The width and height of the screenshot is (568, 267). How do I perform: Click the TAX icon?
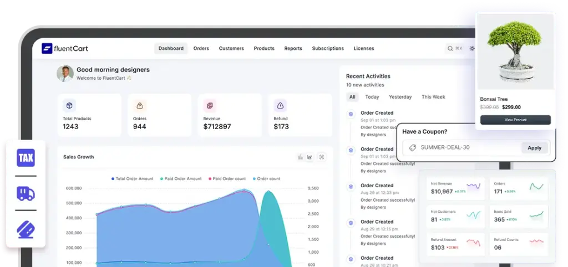click(x=26, y=158)
